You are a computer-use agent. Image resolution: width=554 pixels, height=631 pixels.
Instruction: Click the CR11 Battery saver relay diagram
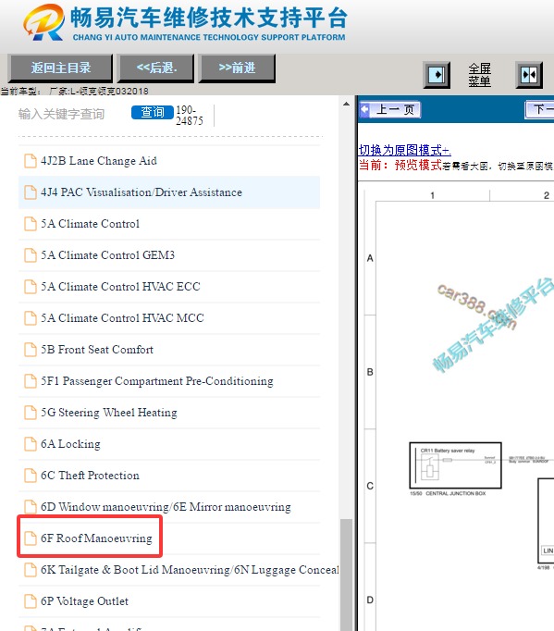pyautogui.click(x=455, y=465)
